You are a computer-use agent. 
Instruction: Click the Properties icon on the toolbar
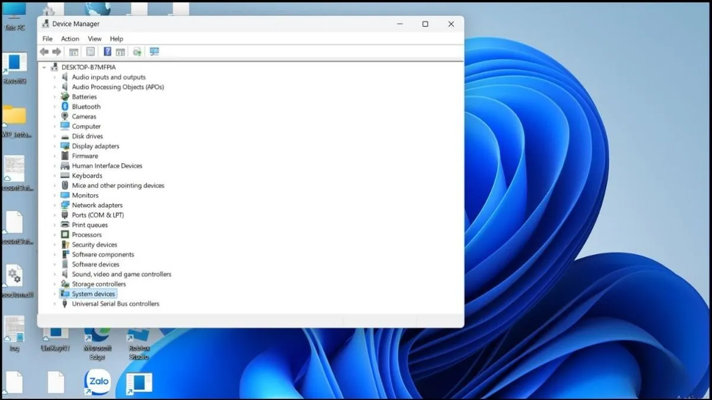[x=90, y=52]
